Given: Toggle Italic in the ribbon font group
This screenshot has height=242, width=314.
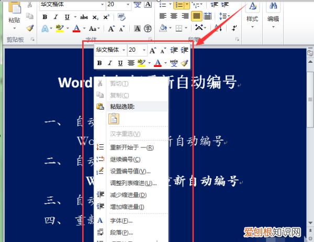Looking at the screenshot, I should tap(56, 17).
